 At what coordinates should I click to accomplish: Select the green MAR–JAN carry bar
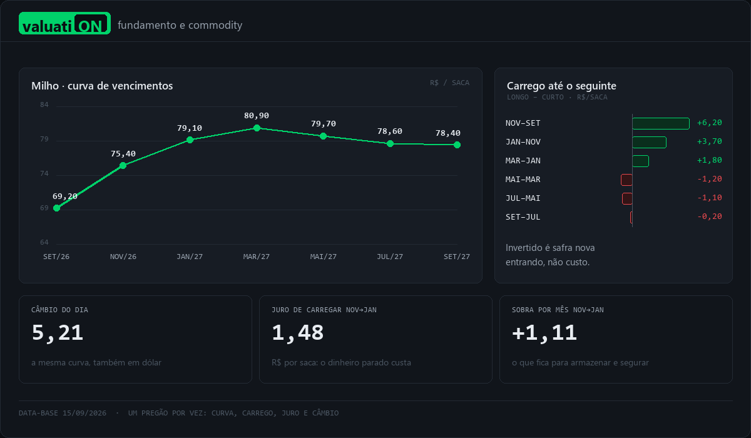pyautogui.click(x=640, y=161)
